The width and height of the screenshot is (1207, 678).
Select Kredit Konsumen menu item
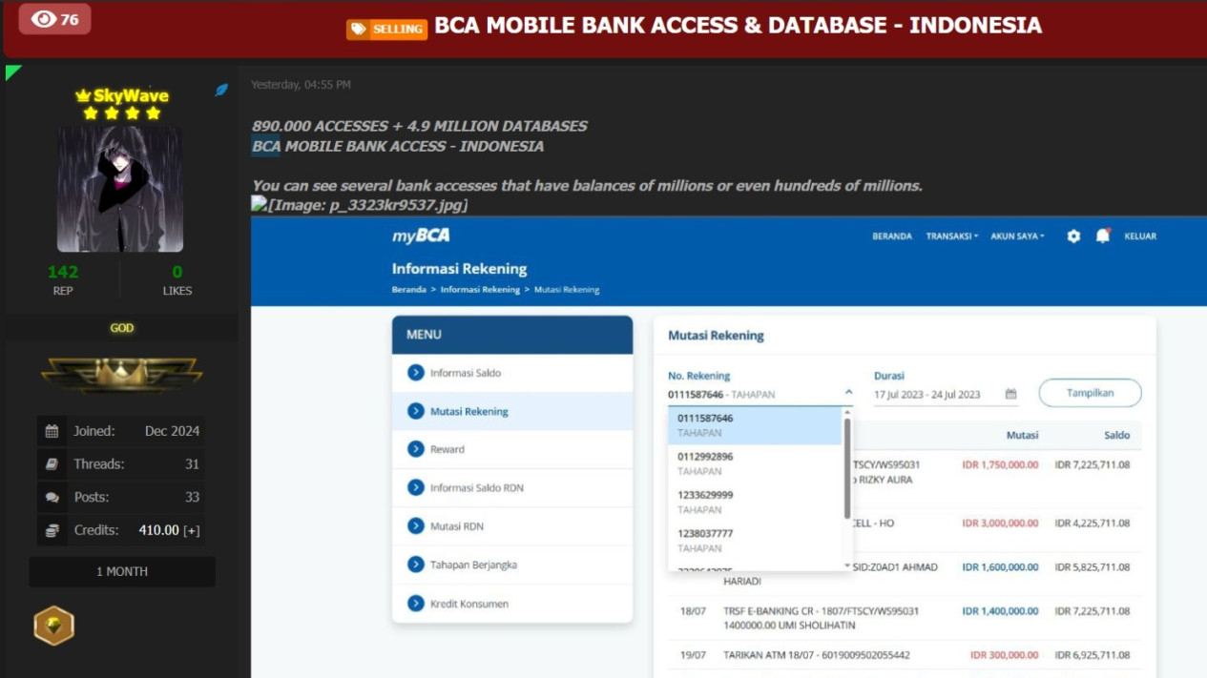click(x=512, y=604)
